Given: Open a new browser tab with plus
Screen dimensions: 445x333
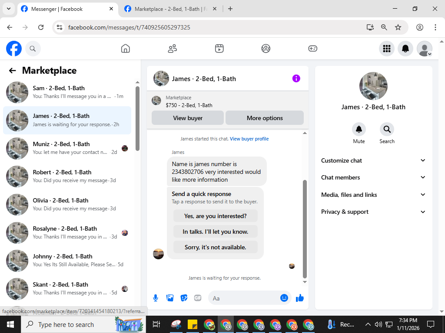Looking at the screenshot, I should coord(230,9).
